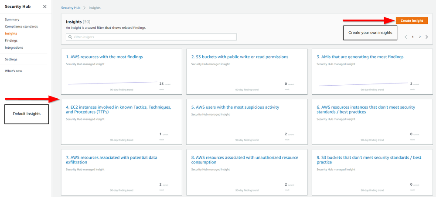Open insight 6 AWS resources instances not meeting standards
Viewport: 436px width, 197px height.
(366, 110)
